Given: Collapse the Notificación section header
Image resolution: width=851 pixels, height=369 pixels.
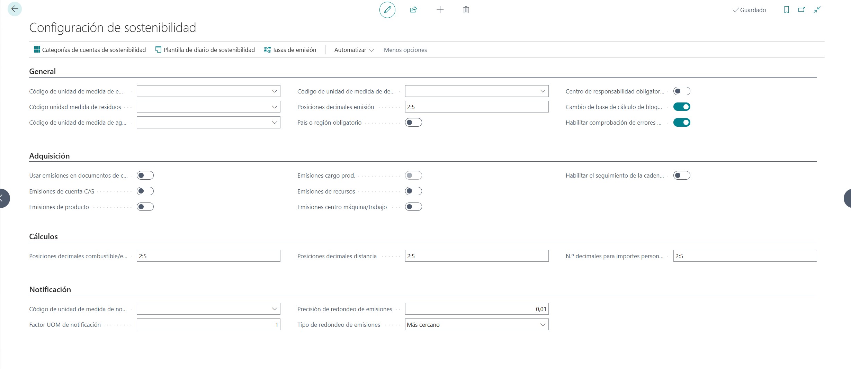Looking at the screenshot, I should [50, 289].
